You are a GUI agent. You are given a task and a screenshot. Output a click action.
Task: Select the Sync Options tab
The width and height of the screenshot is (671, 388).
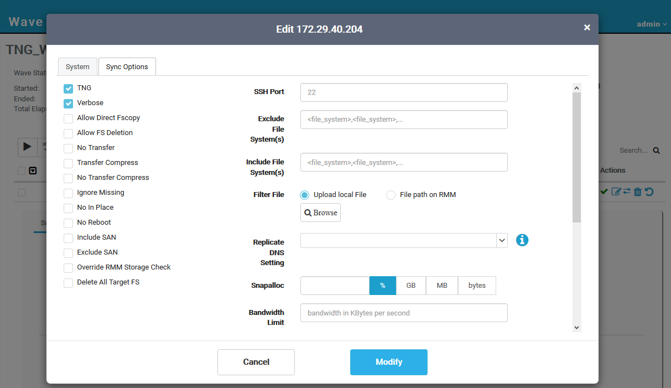click(127, 66)
